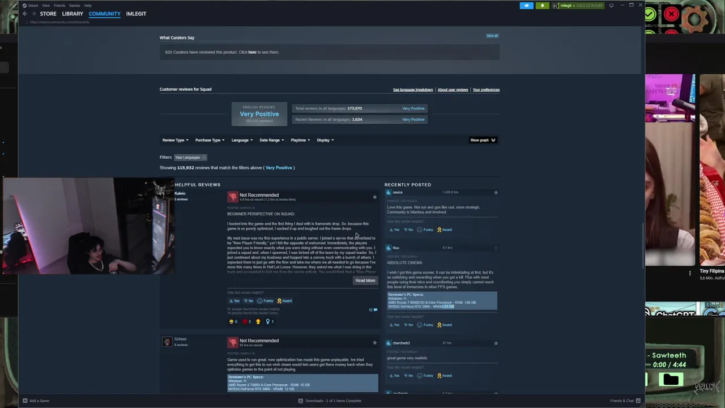Viewport: 725px width, 408px height.
Task: Favorite charcharb3's review with the star
Action: click(496, 343)
